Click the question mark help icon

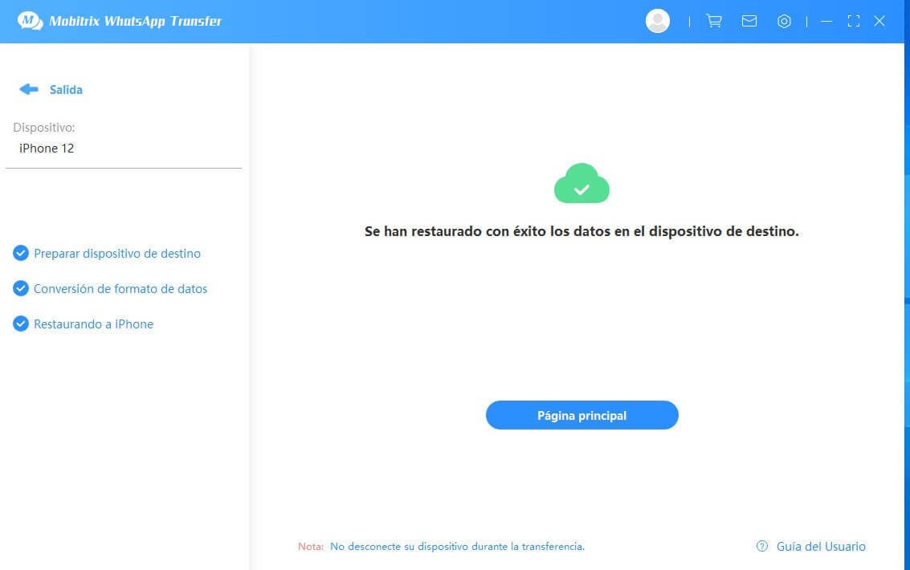click(x=761, y=546)
